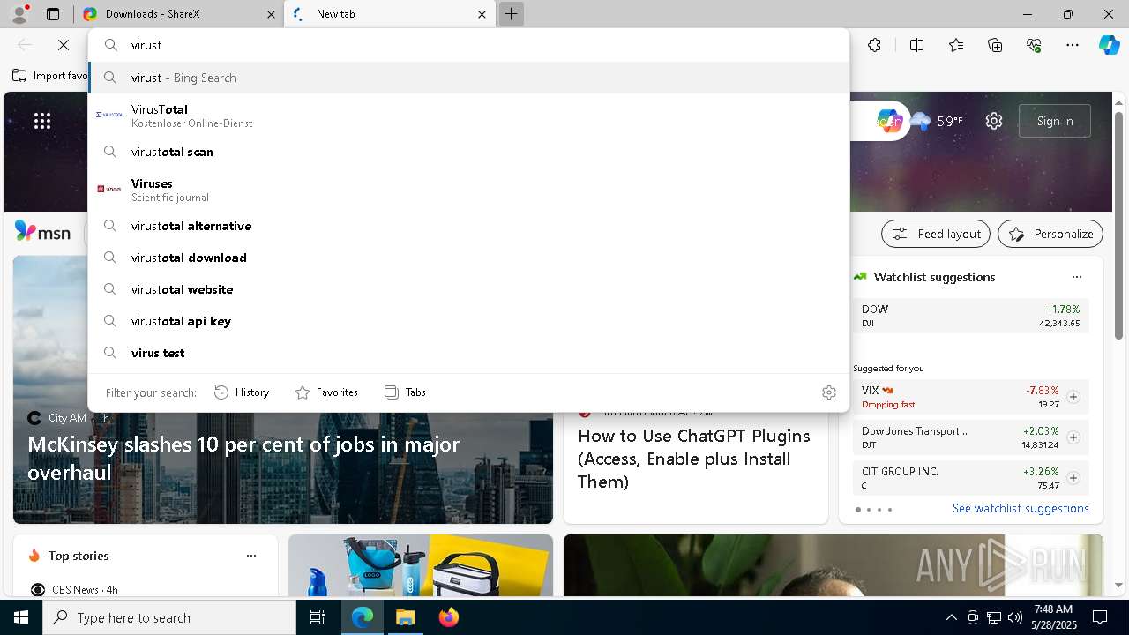Open Feed layout options
Image resolution: width=1129 pixels, height=635 pixels.
pos(936,234)
